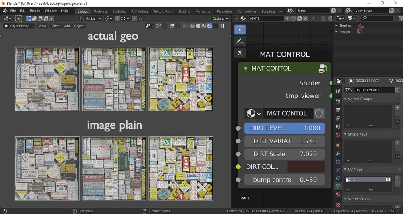Screen dimensions: 403x214
Task: Collapse the UV Maps panel
Action: 345,169
